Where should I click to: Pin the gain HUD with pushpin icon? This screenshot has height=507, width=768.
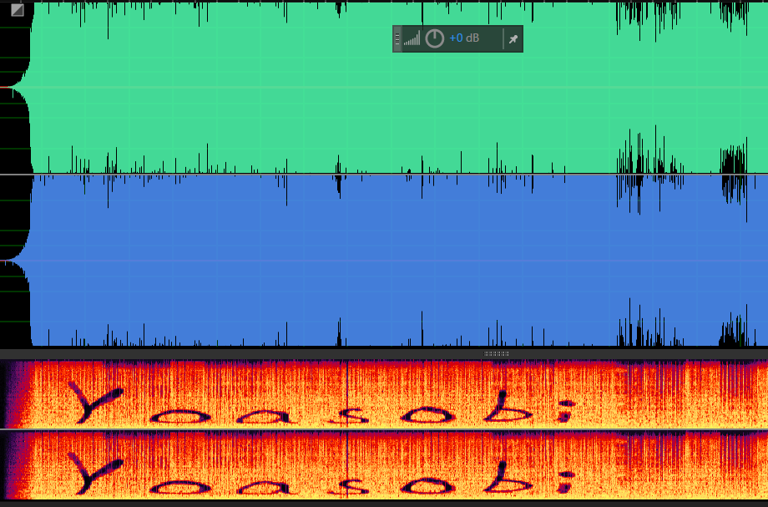pyautogui.click(x=513, y=39)
